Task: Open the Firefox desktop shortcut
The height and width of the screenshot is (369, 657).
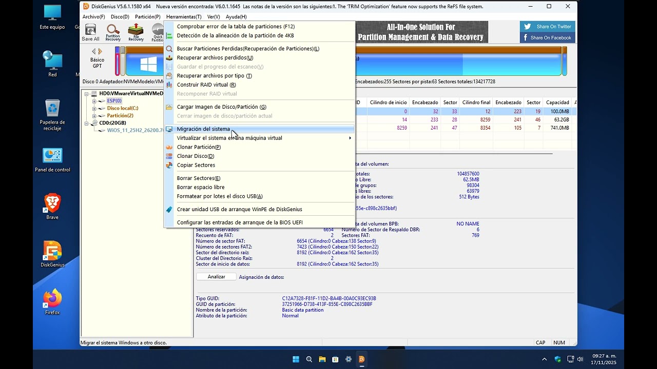Action: (52, 302)
